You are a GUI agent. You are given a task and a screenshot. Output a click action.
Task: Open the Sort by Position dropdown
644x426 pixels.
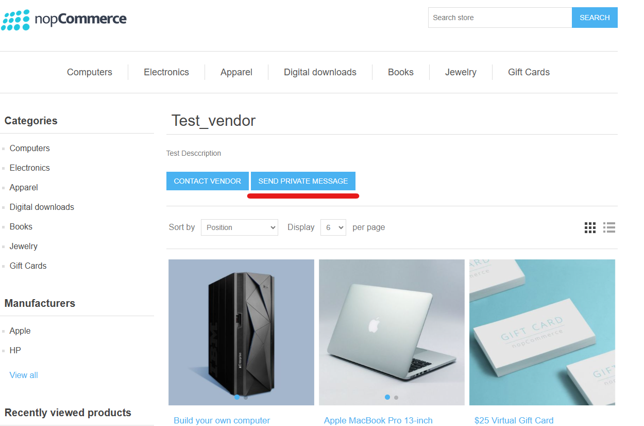(239, 227)
